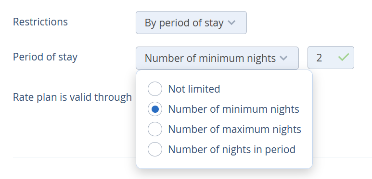Click the digit 2 in the nights box
The image size is (372, 179).
point(319,58)
